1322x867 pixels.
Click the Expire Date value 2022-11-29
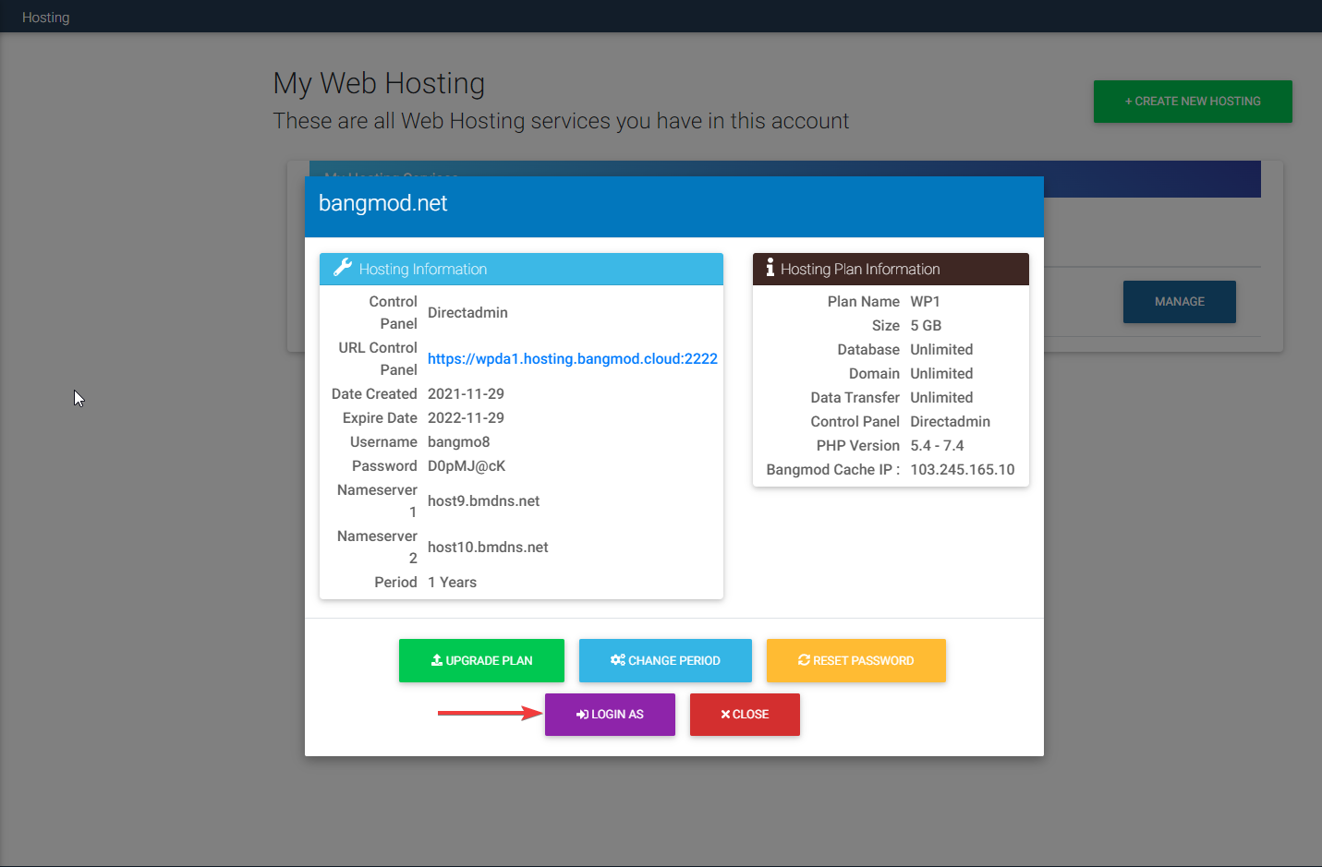466,418
